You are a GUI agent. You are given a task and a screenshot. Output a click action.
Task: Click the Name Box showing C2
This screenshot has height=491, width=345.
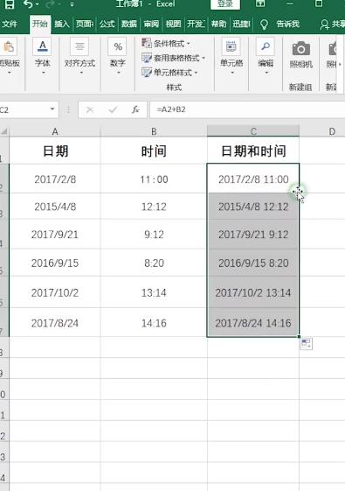pyautogui.click(x=24, y=109)
